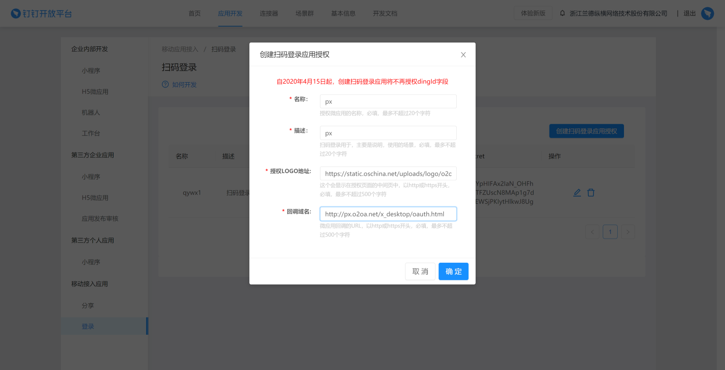Click the 创建扫码登录应用授权 dialog title
Image resolution: width=725 pixels, height=370 pixels.
295,55
